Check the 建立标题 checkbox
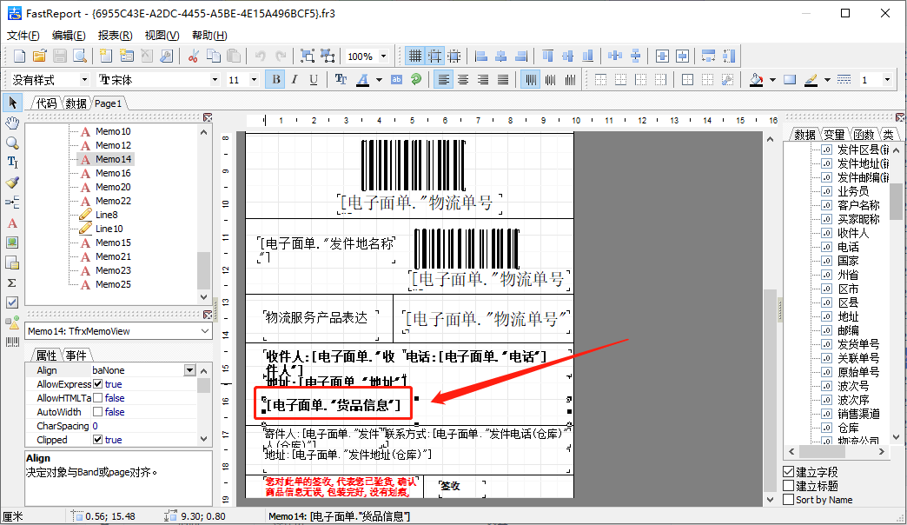Image resolution: width=907 pixels, height=525 pixels. click(789, 486)
